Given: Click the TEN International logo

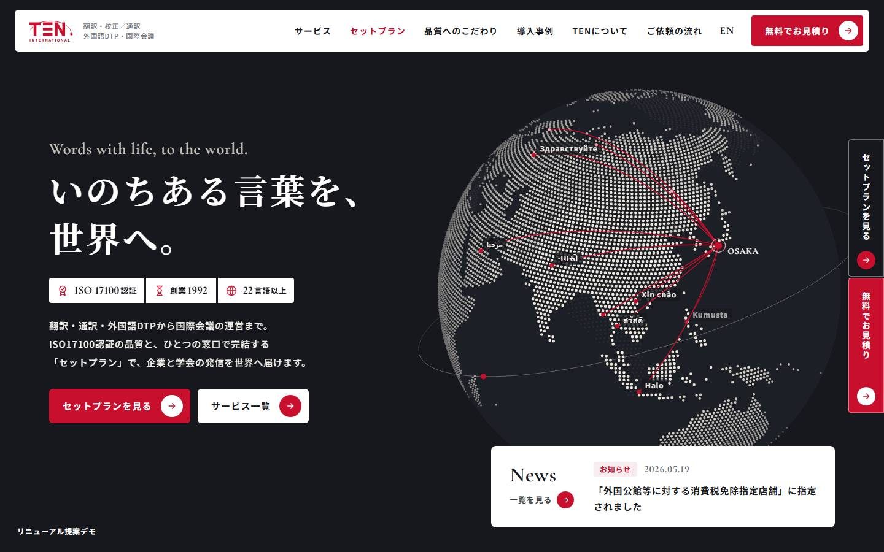Looking at the screenshot, I should click(50, 31).
